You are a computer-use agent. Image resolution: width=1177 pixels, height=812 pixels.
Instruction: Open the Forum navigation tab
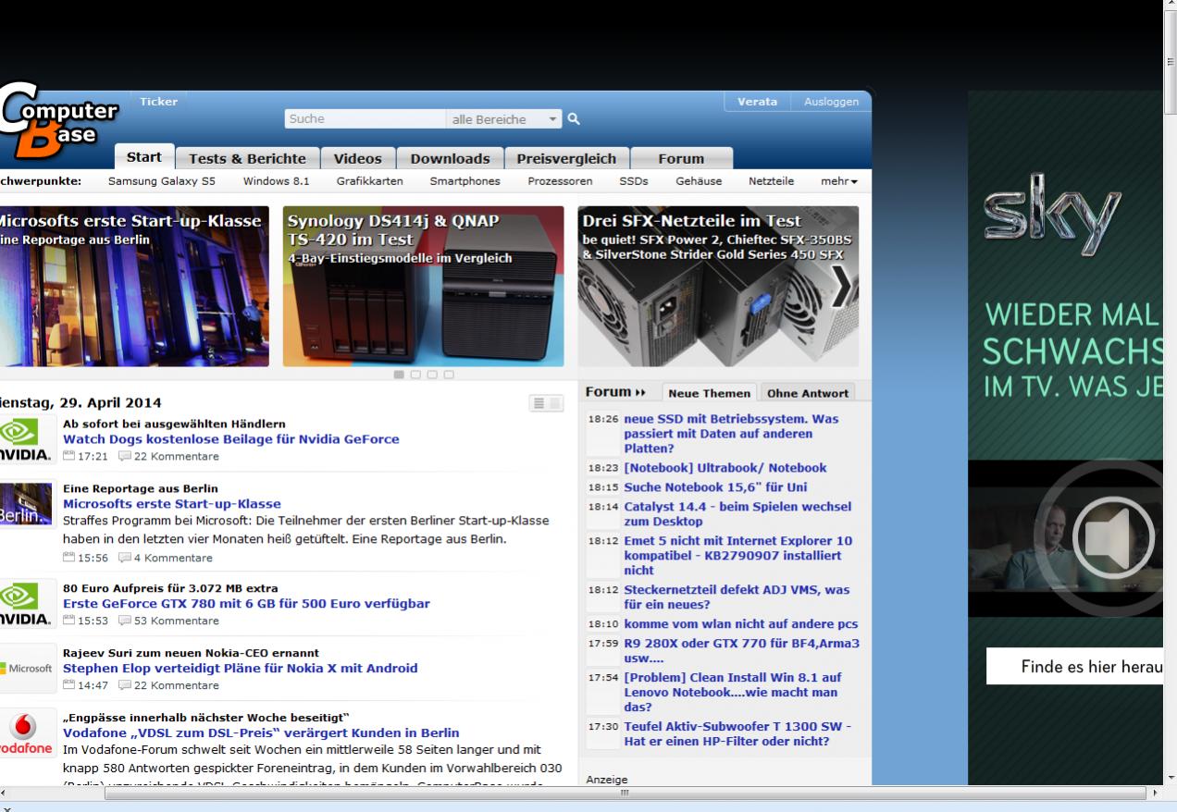click(x=681, y=159)
